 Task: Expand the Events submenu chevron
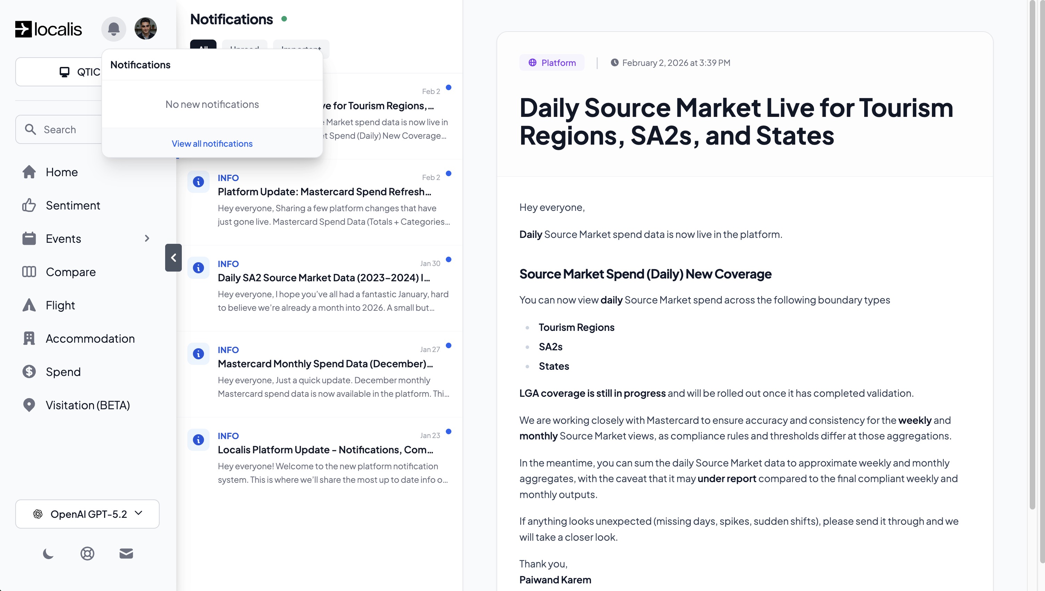click(147, 239)
